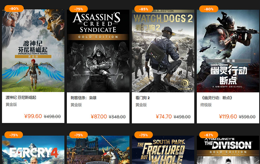
Task: Click the ¥74.70 sale price
Action: tap(164, 117)
